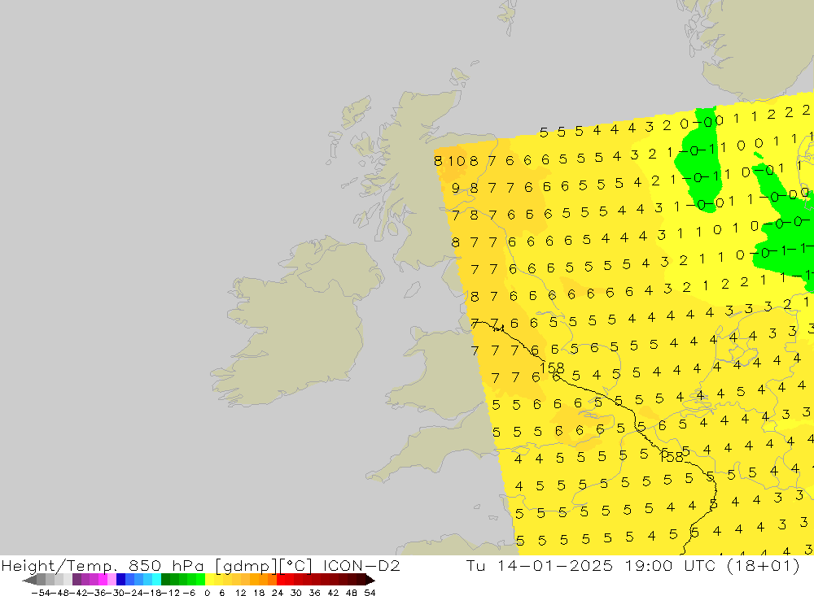Image resolution: width=814 pixels, height=596 pixels.
Task: Click the '54' colorbar maximum value
Action: pos(370,593)
